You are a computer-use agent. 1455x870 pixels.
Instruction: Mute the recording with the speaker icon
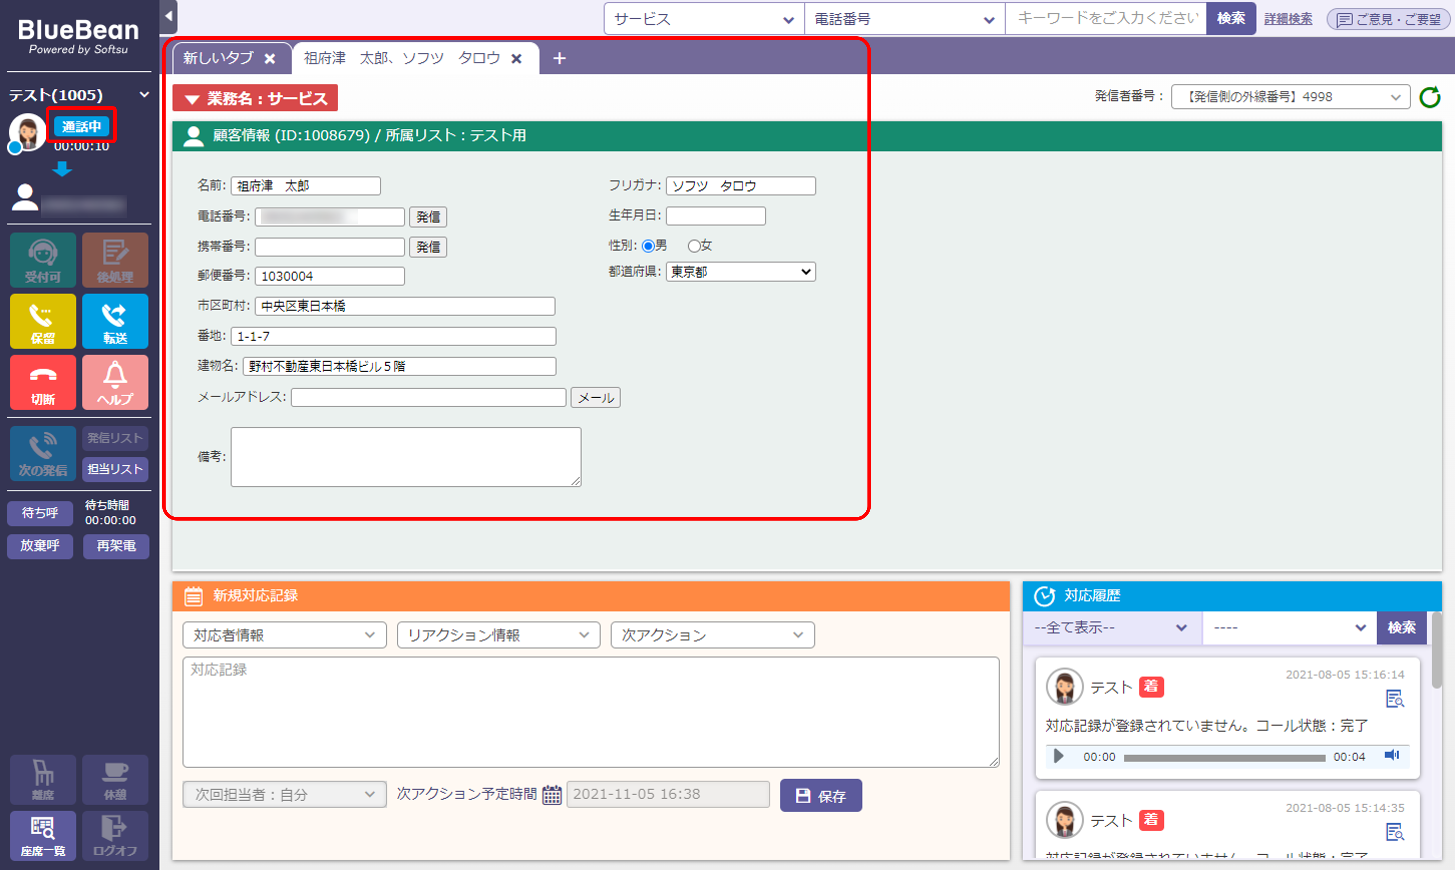(1392, 756)
